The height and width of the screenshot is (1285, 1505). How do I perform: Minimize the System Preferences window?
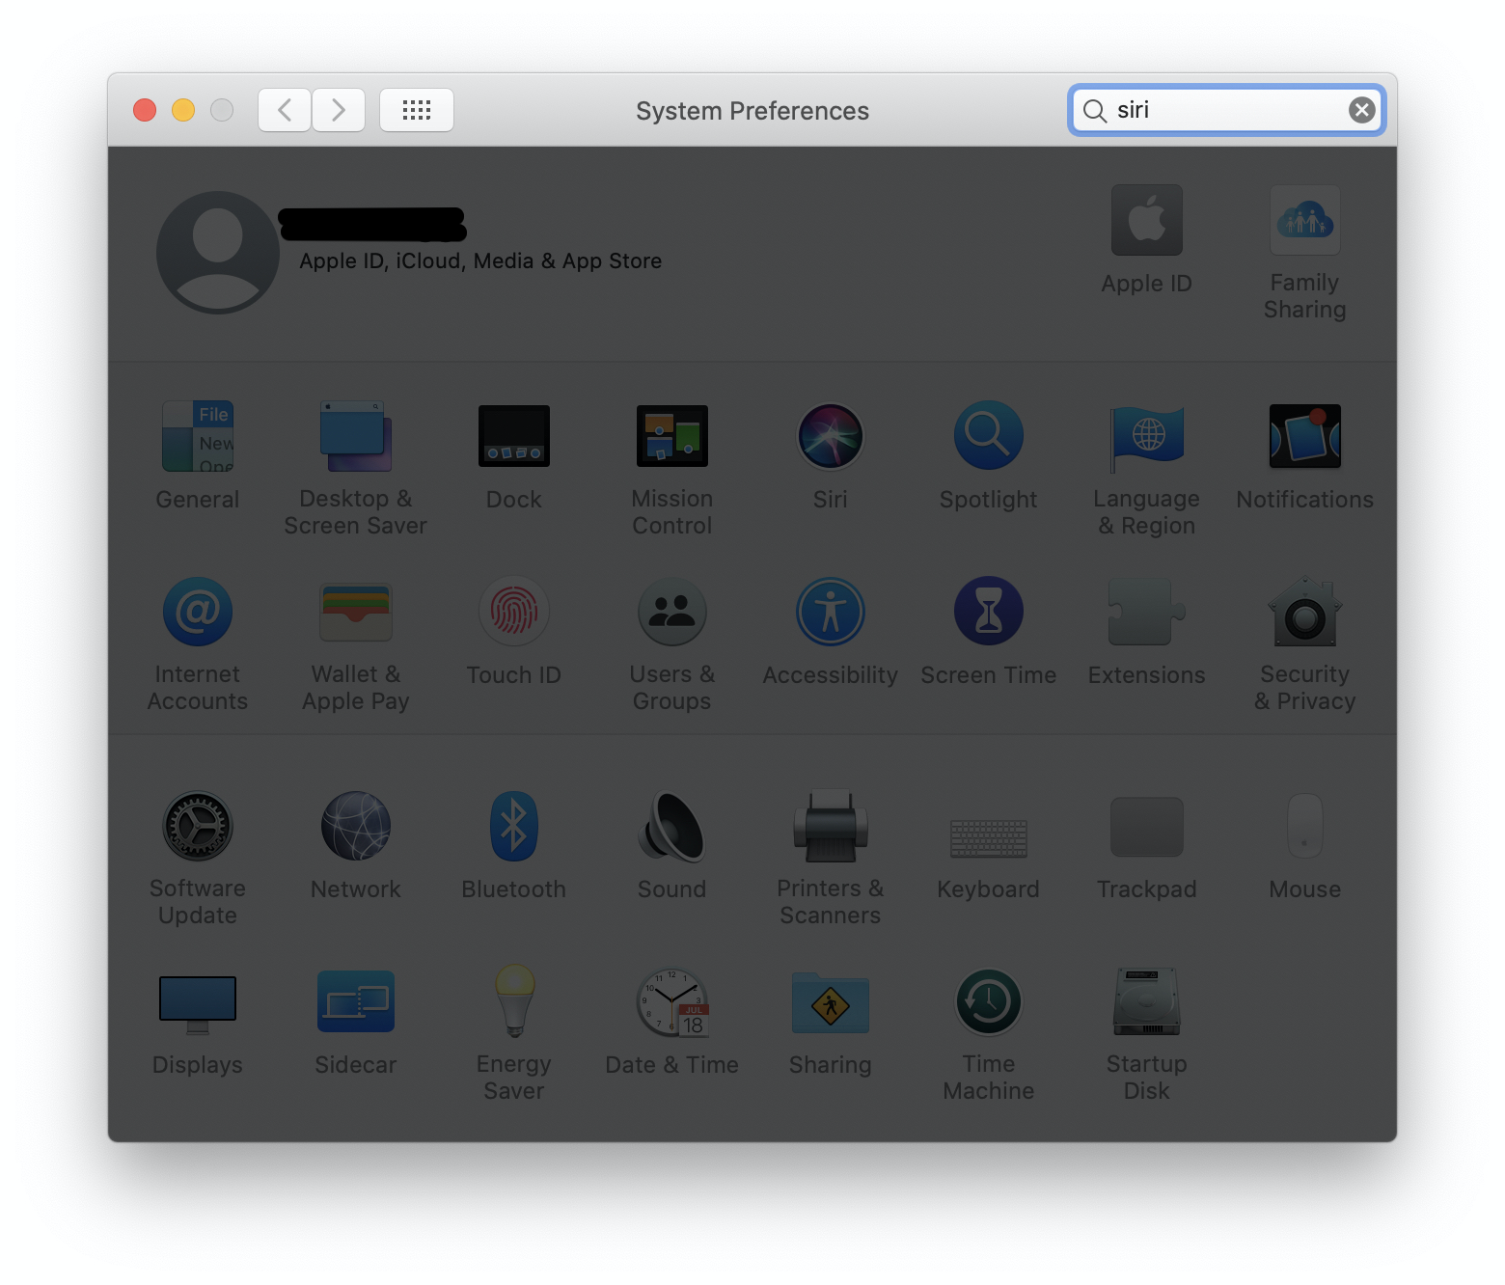(183, 110)
